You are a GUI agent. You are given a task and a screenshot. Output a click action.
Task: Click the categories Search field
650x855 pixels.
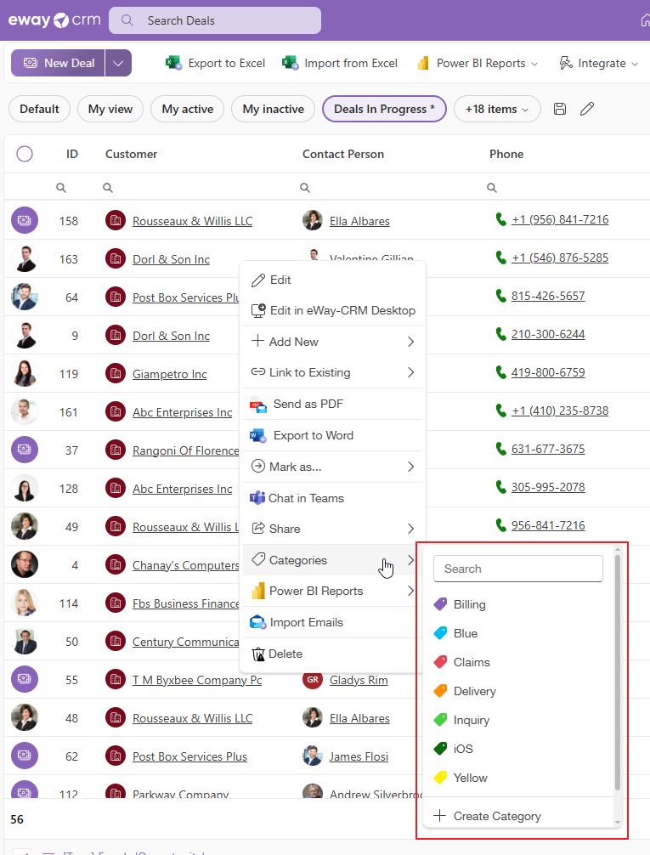[x=518, y=569]
